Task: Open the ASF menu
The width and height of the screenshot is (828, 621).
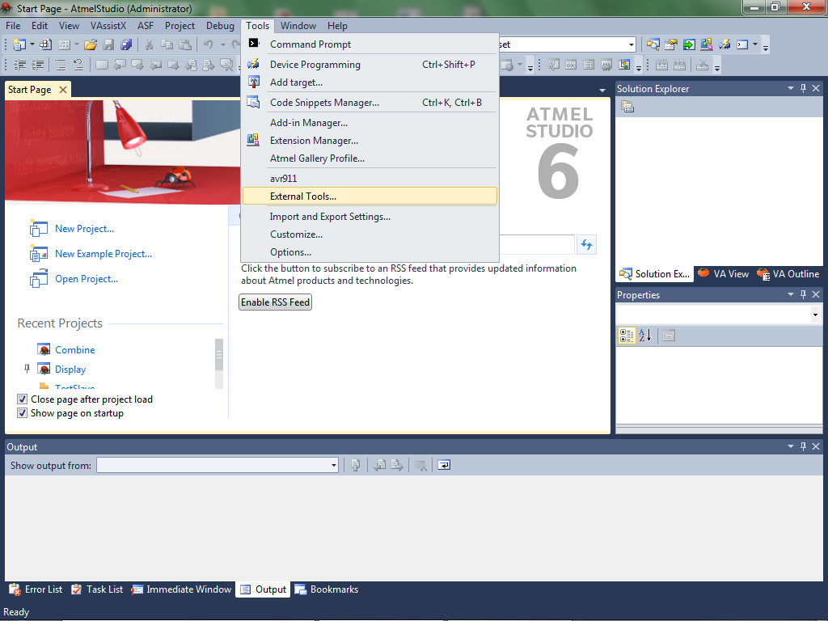Action: [146, 25]
